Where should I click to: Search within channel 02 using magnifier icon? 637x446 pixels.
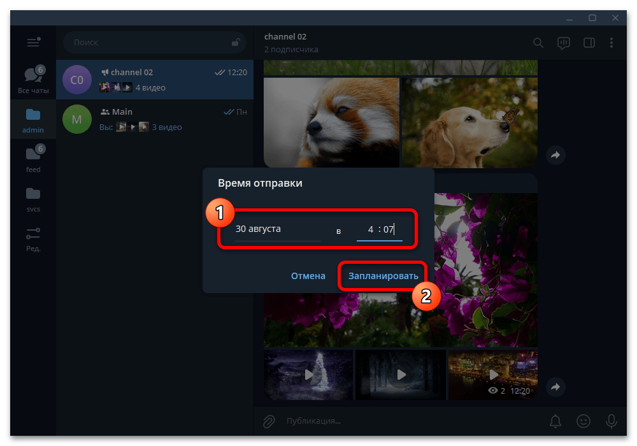coord(538,43)
